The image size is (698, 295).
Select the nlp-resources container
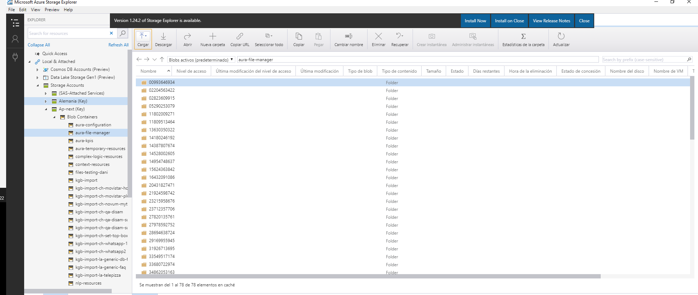pyautogui.click(x=88, y=283)
